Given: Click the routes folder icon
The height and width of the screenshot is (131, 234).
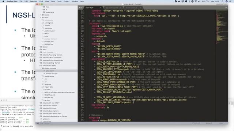Looking at the screenshot, I should (x=43, y=15).
